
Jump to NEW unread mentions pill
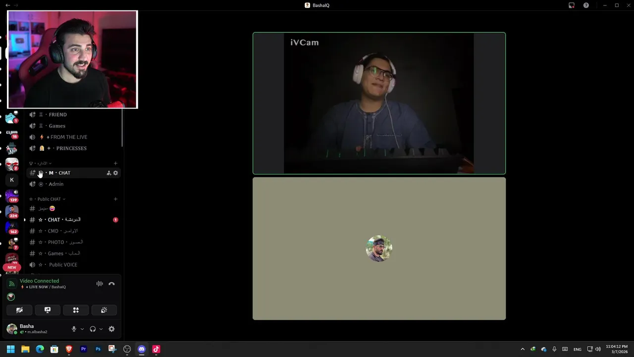(12, 267)
